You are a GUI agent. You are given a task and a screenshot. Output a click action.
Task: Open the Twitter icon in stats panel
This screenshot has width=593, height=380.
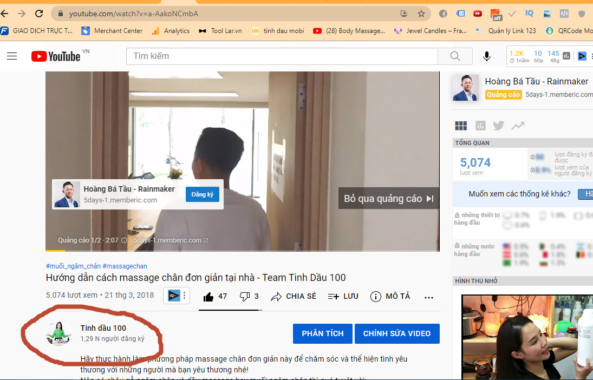[499, 126]
